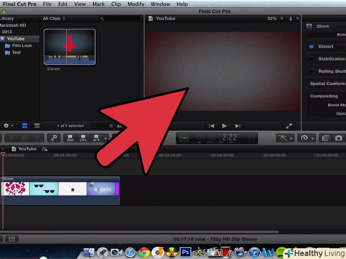Click the browser search field
This screenshot has width=346, height=259.
coord(120,18)
